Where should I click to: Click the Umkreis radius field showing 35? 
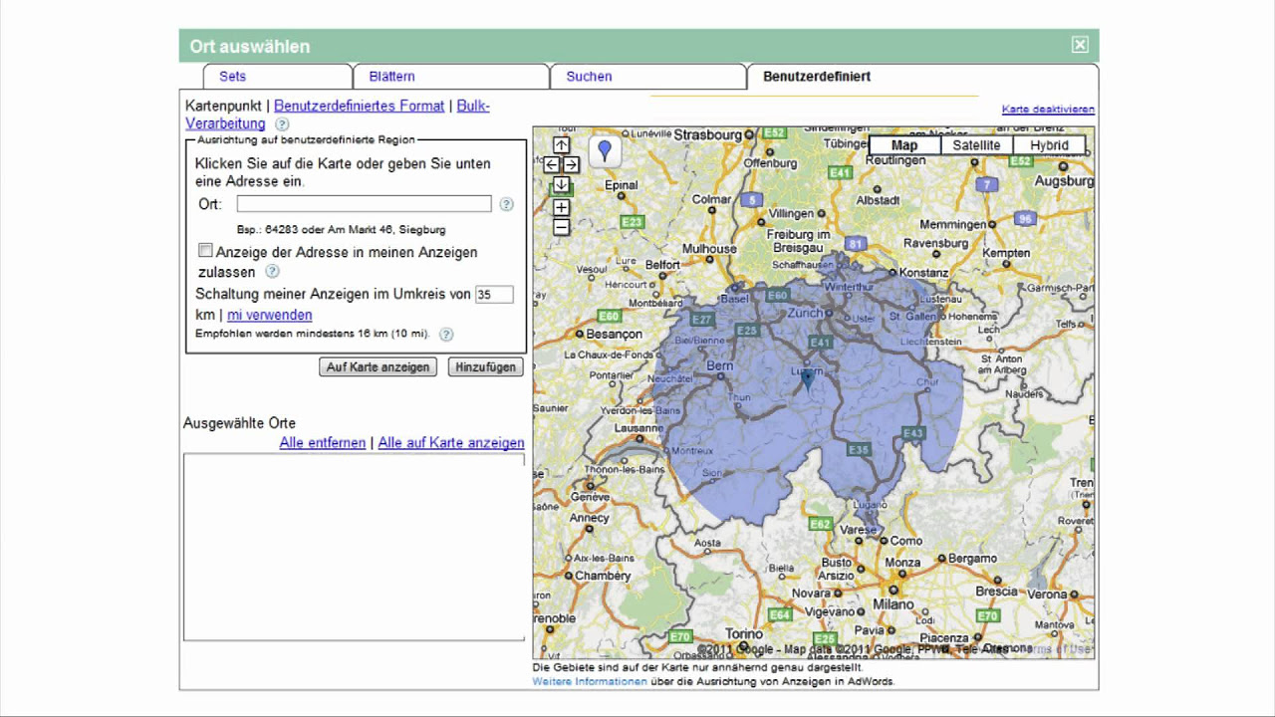[x=494, y=295]
